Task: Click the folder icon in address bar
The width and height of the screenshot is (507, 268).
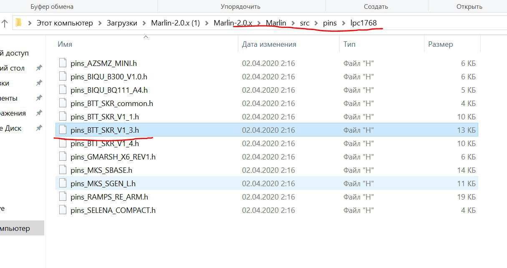Action: 18,23
